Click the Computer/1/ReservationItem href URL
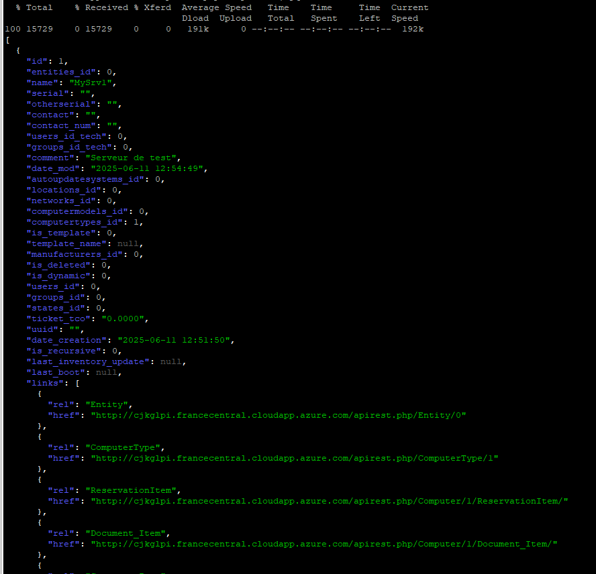596x574 pixels. [x=330, y=502]
